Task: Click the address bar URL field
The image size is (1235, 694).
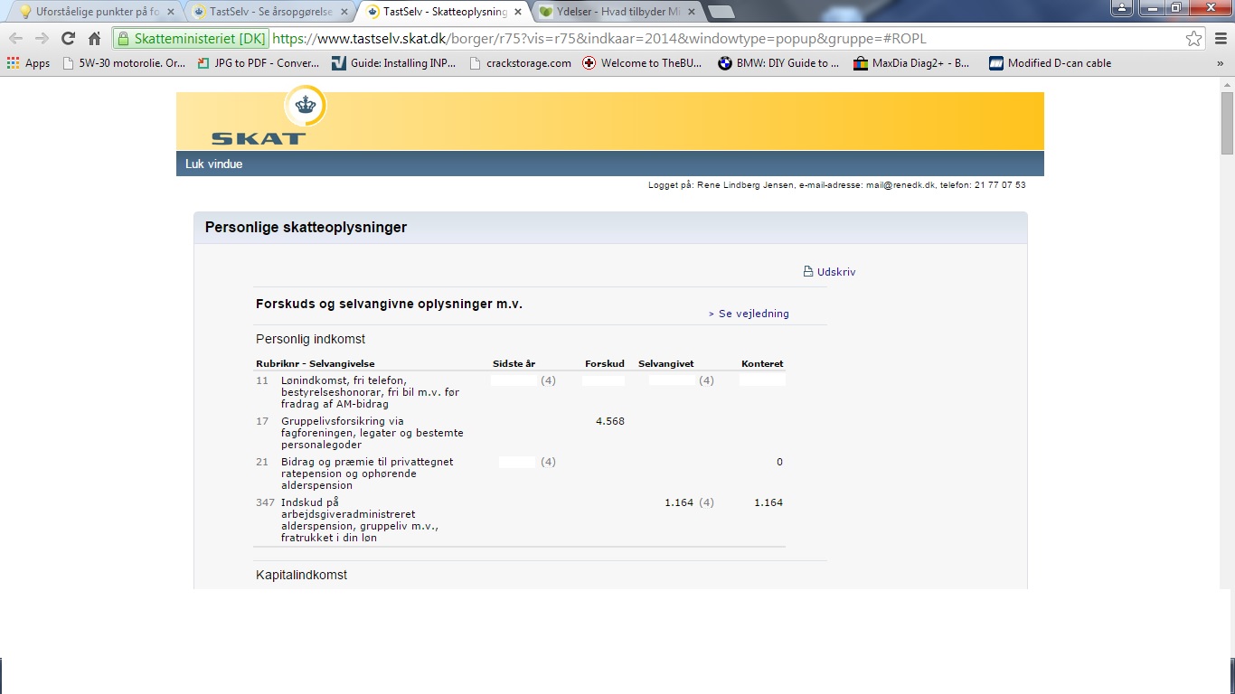Action: coord(633,39)
